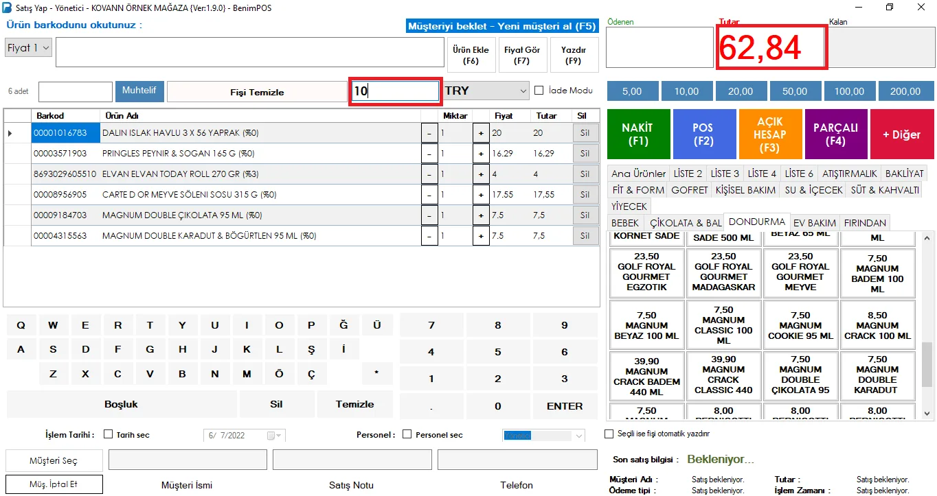
Task: Open the TRY currency dropdown
Action: [486, 91]
